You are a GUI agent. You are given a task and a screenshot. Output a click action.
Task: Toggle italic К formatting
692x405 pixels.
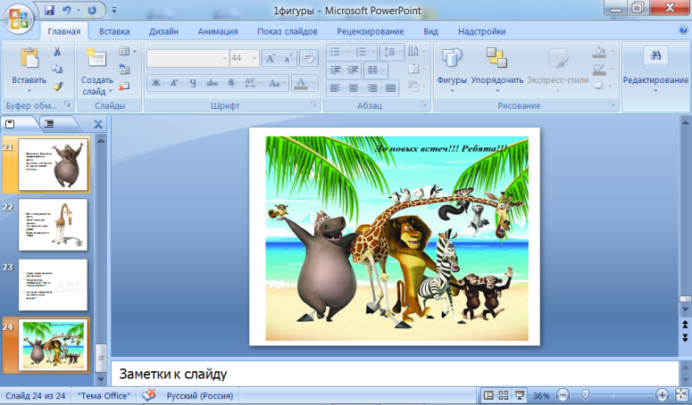pos(174,82)
